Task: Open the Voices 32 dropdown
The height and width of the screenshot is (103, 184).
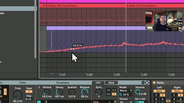Action: 126,102
